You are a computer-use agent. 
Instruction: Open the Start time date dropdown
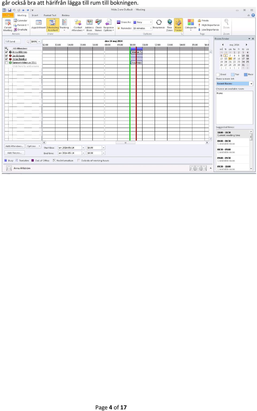(83, 148)
